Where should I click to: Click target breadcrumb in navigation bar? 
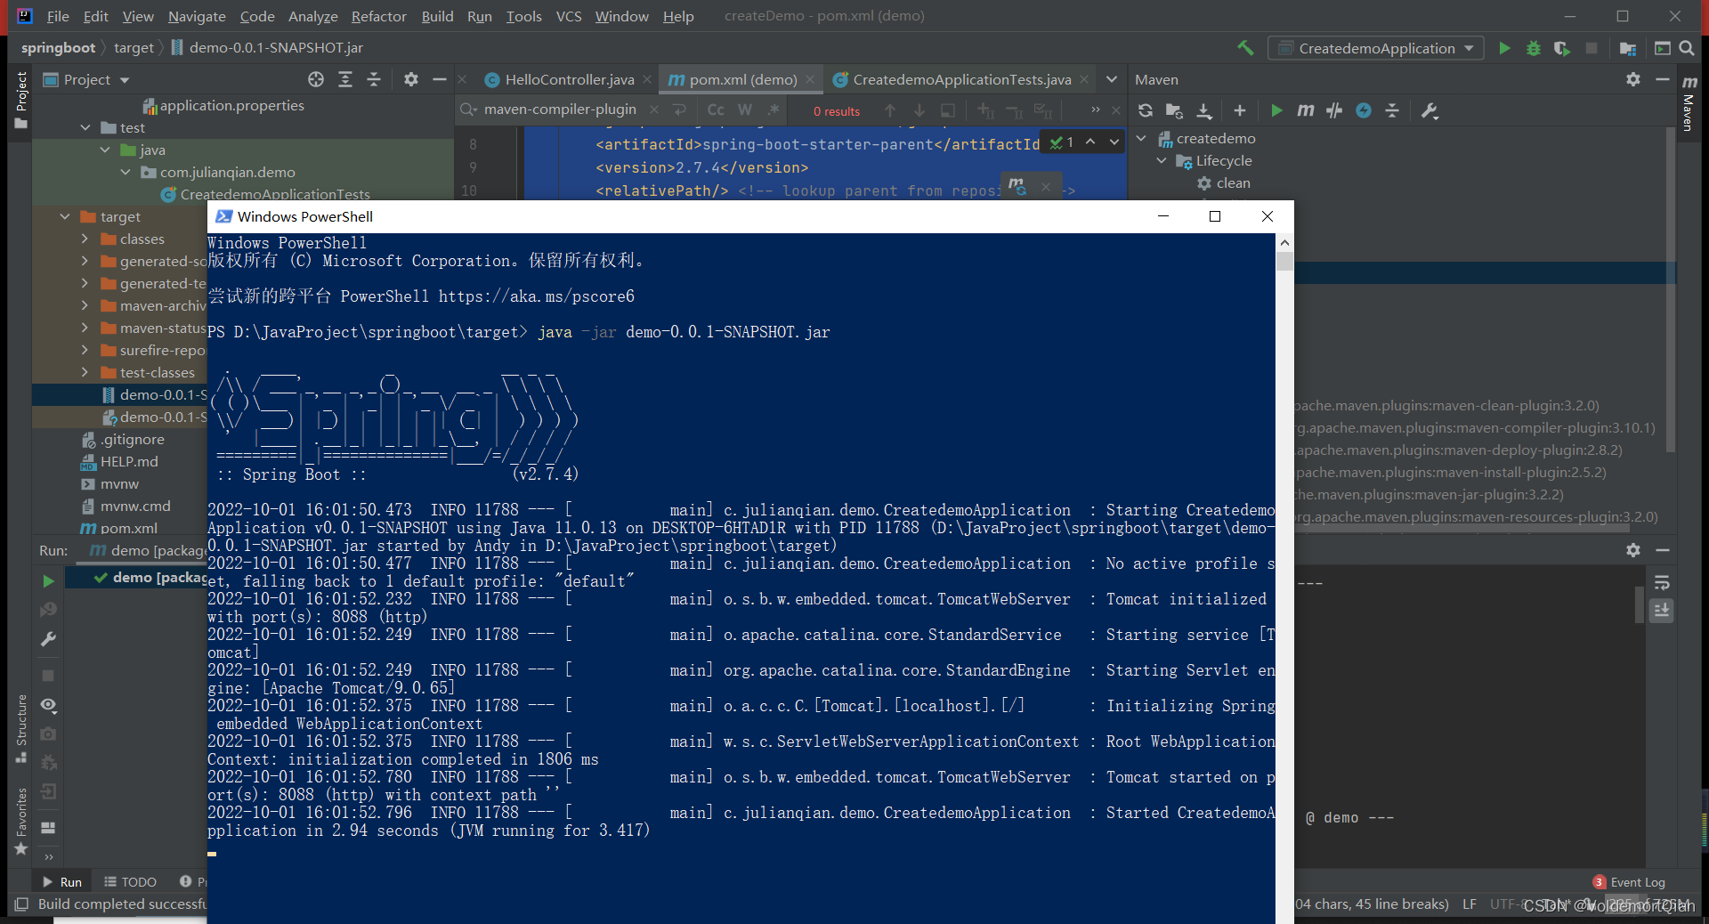[x=134, y=47]
